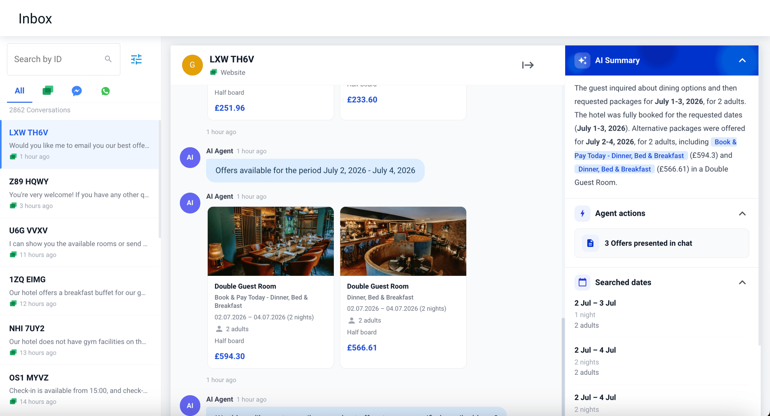Click Dinner, Bed & Breakfast tag in summary
Screen dimensions: 770x416
click(x=614, y=169)
